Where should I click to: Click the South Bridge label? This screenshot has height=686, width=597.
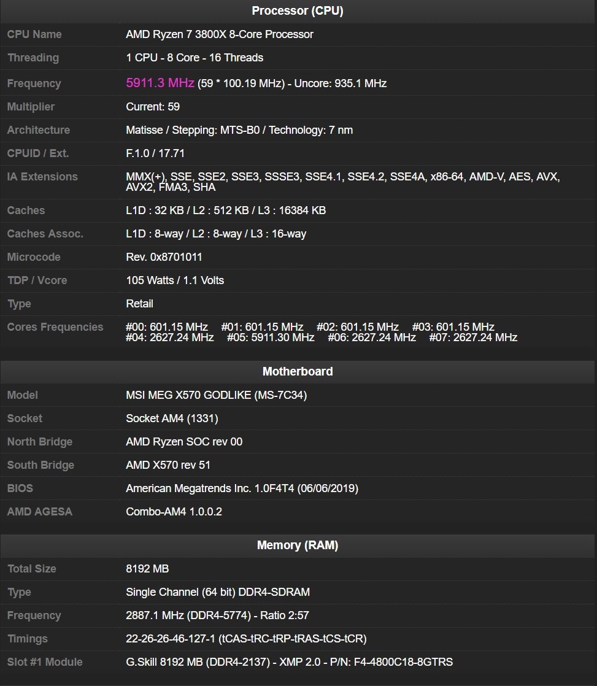pos(40,464)
